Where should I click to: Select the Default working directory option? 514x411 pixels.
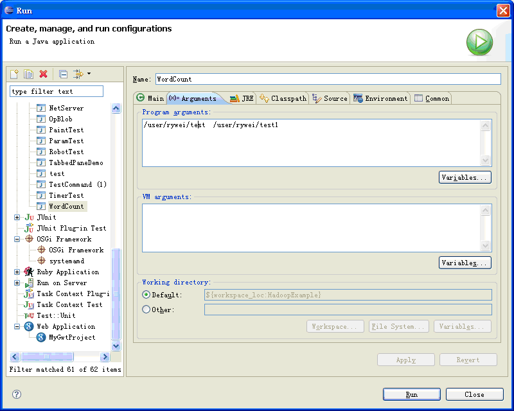(x=146, y=295)
